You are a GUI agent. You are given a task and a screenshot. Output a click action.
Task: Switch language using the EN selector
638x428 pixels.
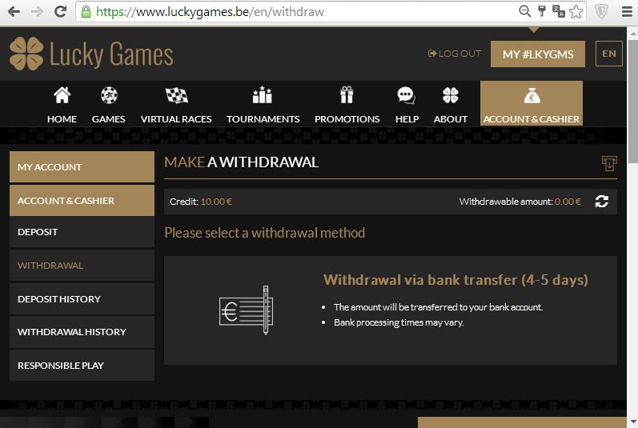(608, 54)
